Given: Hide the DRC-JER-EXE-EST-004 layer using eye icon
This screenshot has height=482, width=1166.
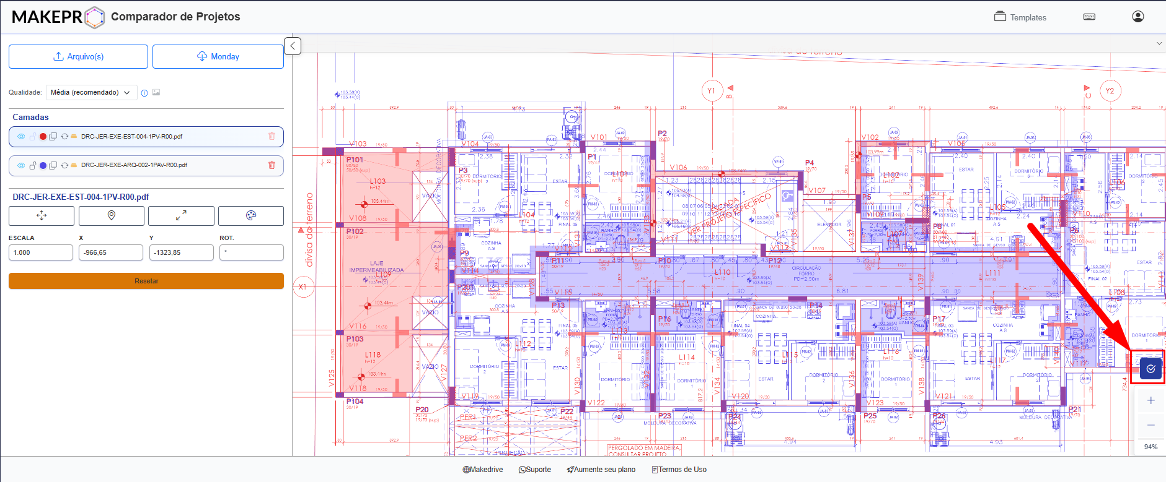Looking at the screenshot, I should [21, 137].
